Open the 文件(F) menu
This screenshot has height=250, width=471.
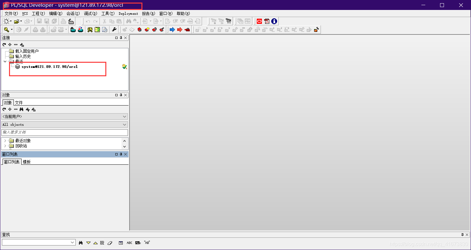click(x=11, y=14)
